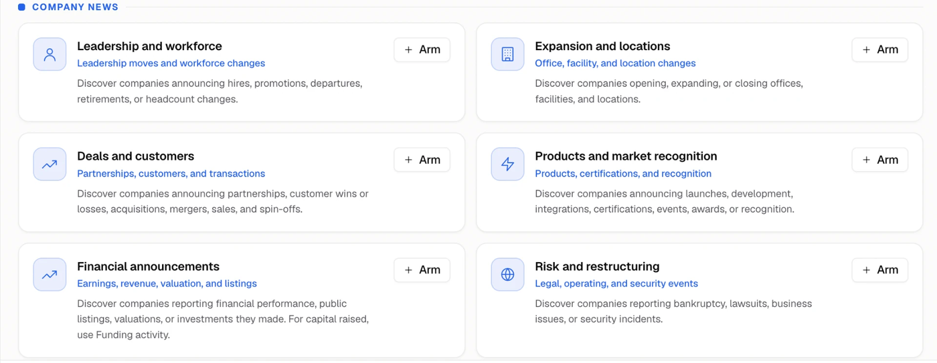Image resolution: width=937 pixels, height=363 pixels.
Task: Click the trending arrow icon for Deals and customers
Action: point(50,164)
